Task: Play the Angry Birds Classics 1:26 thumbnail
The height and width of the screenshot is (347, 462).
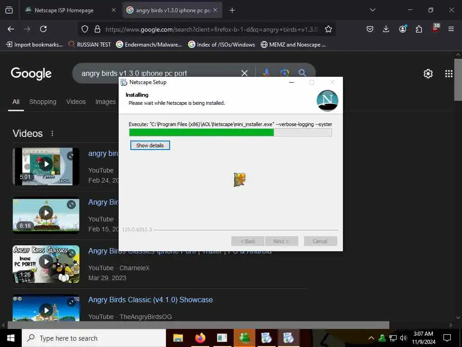Action: (46, 264)
